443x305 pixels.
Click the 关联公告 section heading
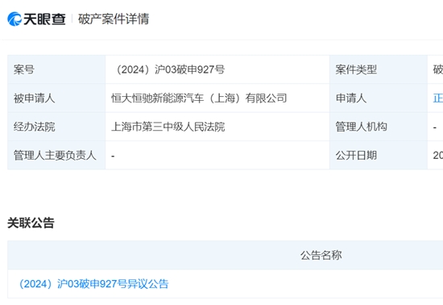point(31,223)
